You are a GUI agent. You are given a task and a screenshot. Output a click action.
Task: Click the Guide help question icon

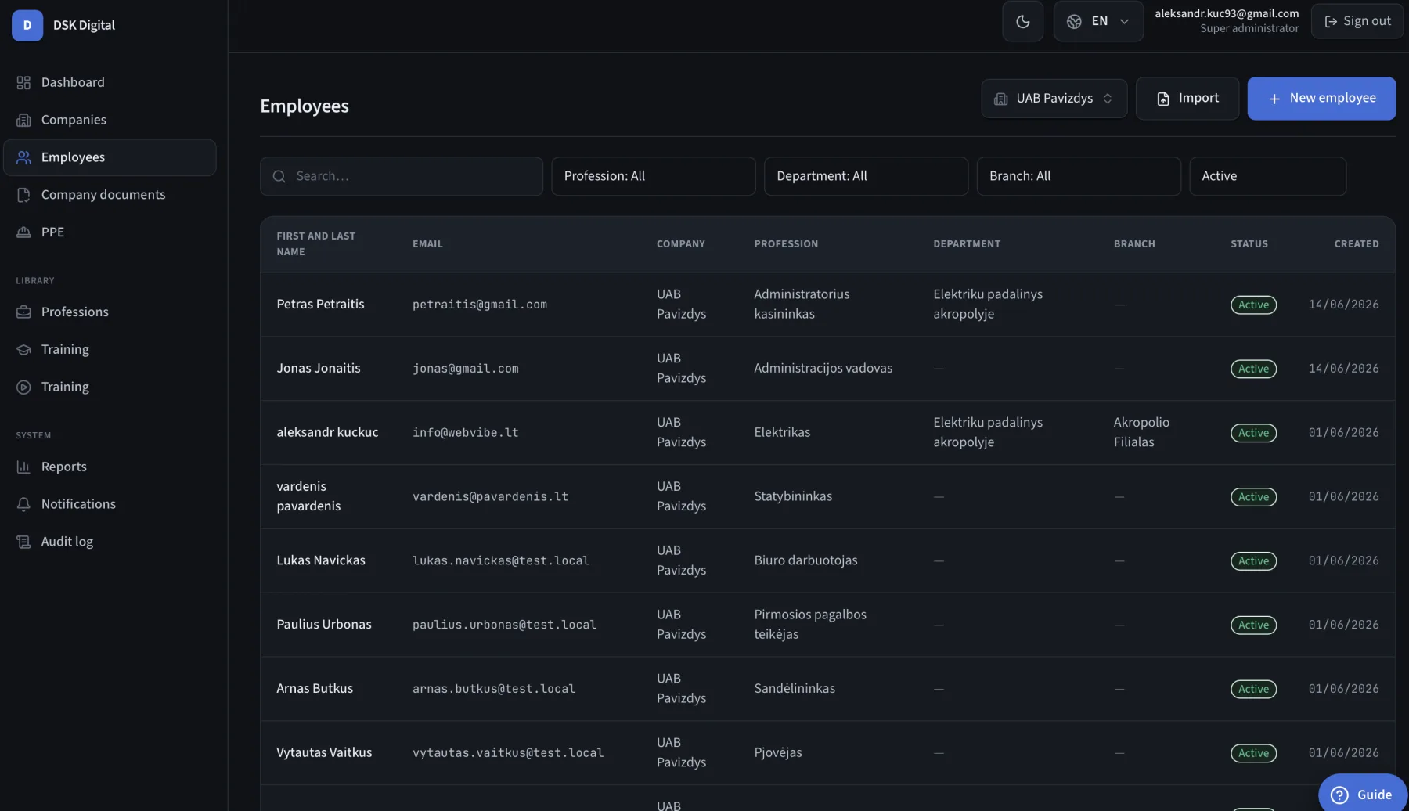pyautogui.click(x=1339, y=795)
